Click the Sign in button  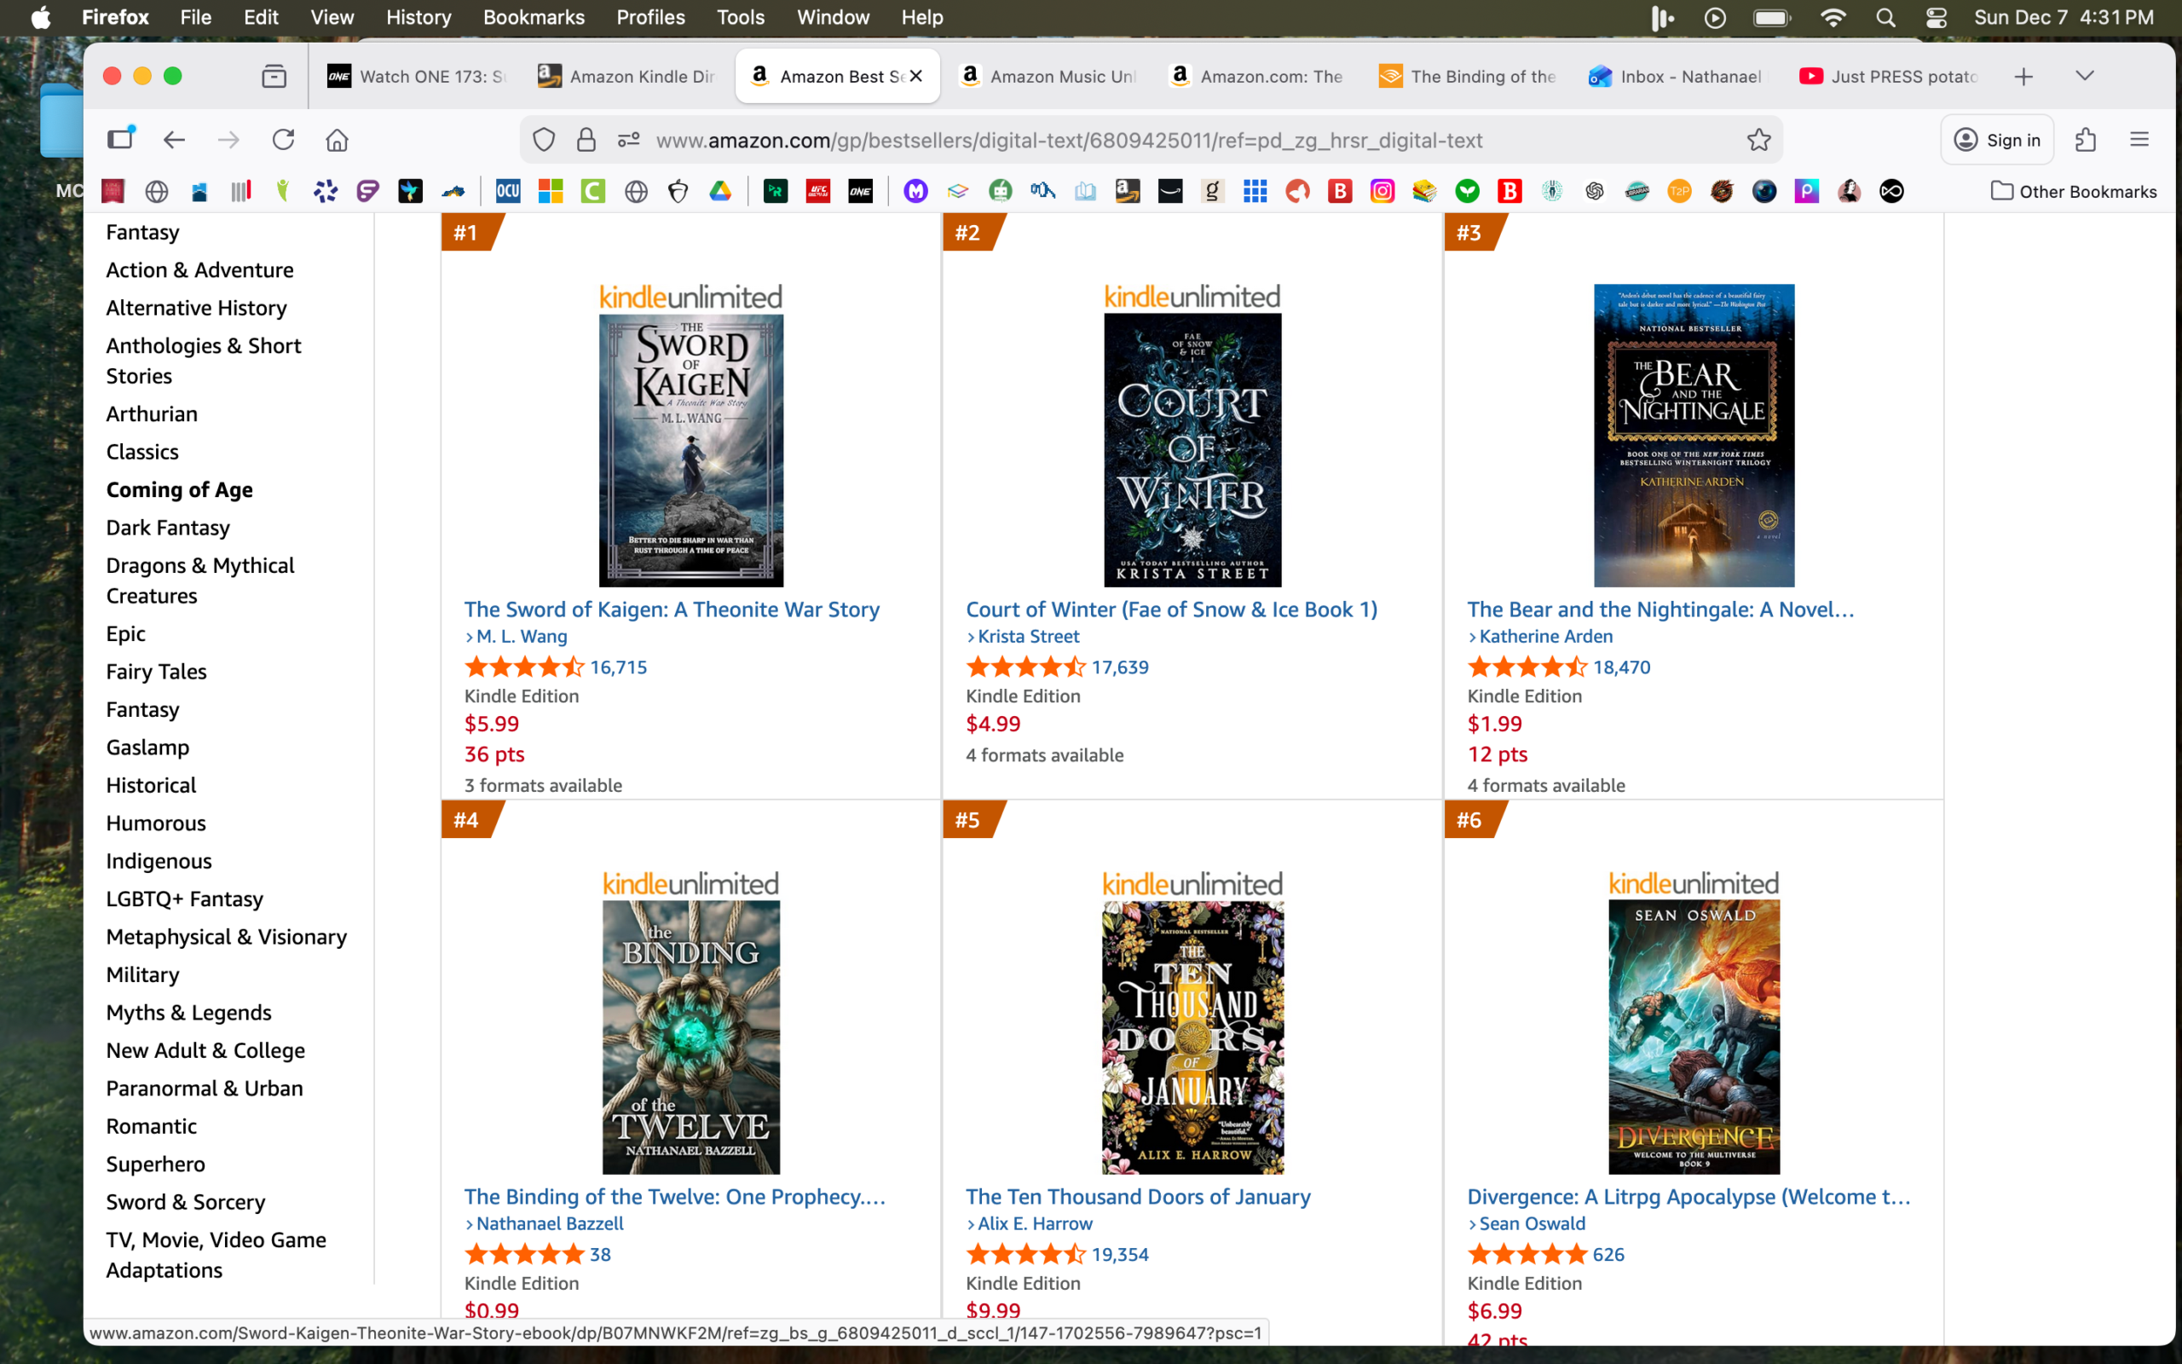coord(1996,140)
